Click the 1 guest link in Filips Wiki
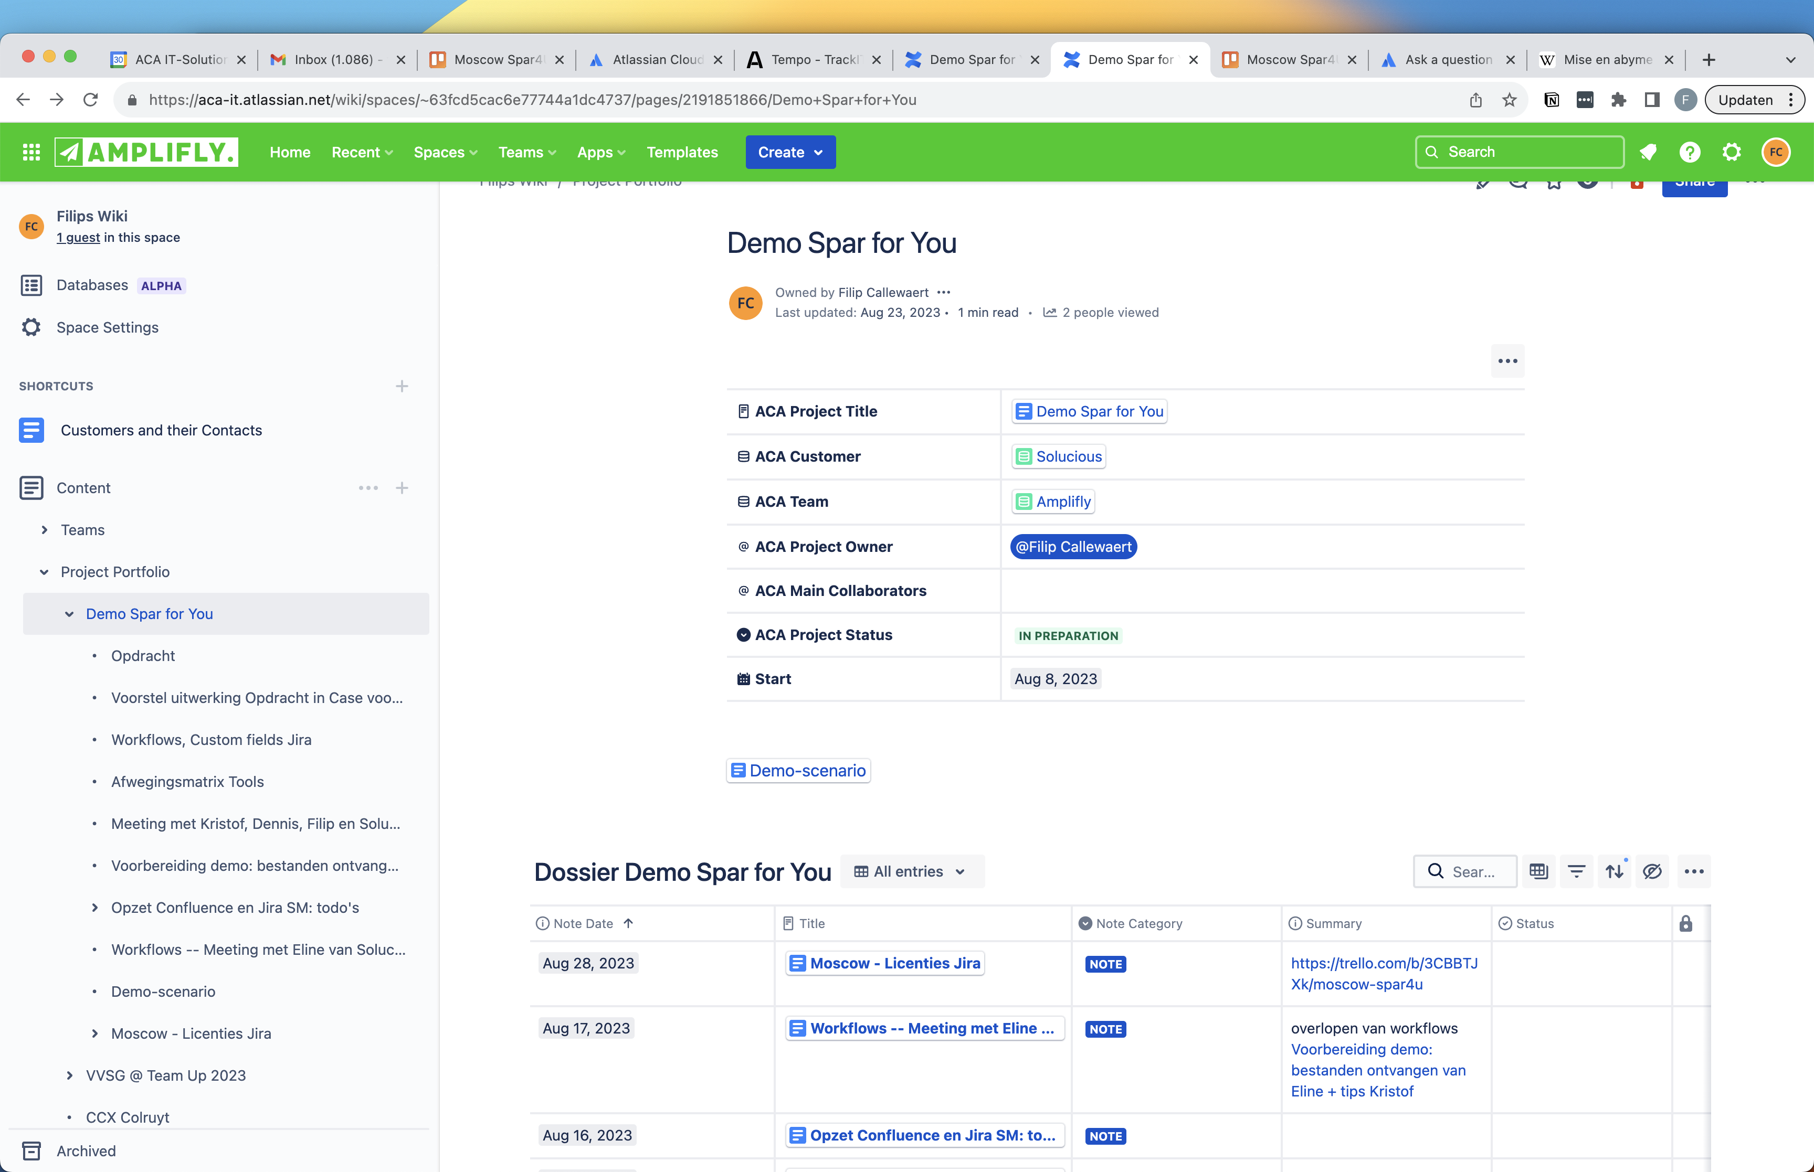The height and width of the screenshot is (1172, 1814). 78,238
